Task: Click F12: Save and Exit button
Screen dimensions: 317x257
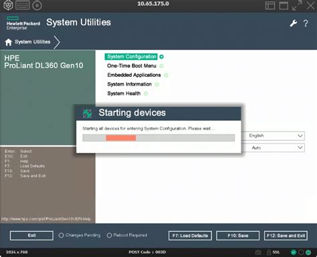Action: (286, 236)
